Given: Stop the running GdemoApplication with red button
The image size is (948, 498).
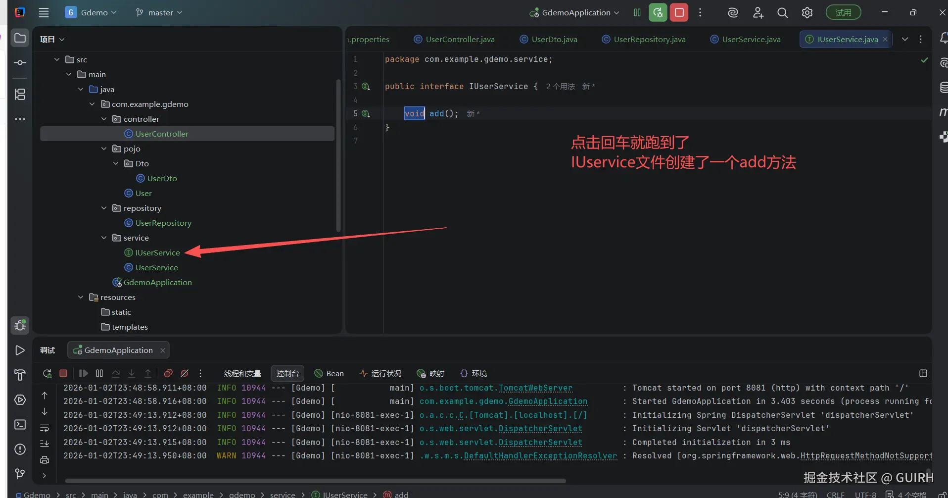Looking at the screenshot, I should point(679,12).
